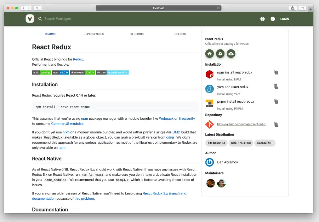Click the License MIT chip

265,143
